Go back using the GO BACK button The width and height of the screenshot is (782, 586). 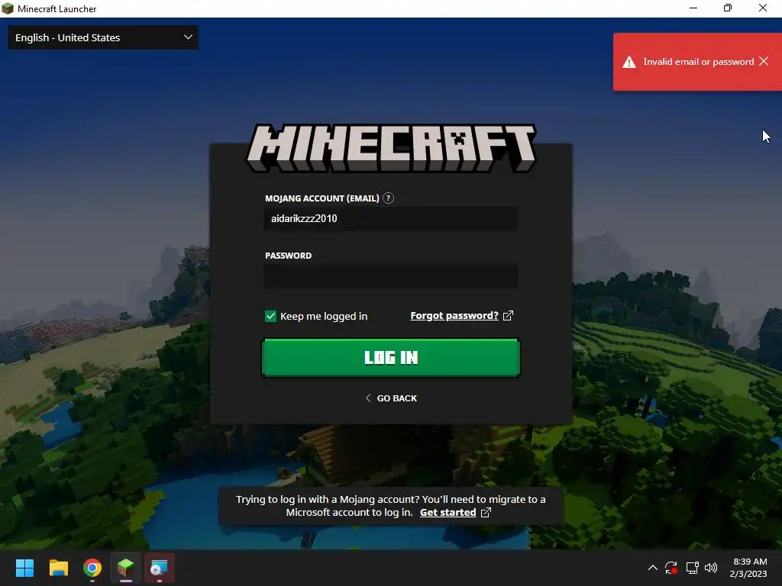click(x=391, y=398)
